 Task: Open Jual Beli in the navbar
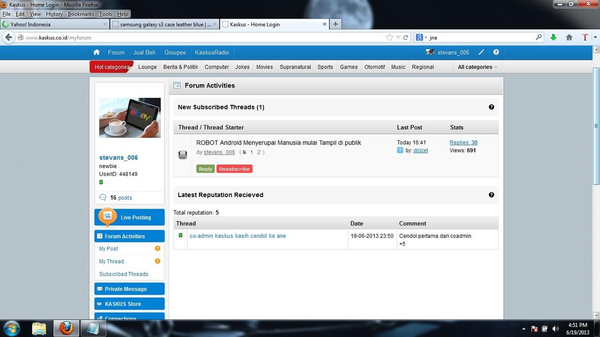click(144, 52)
